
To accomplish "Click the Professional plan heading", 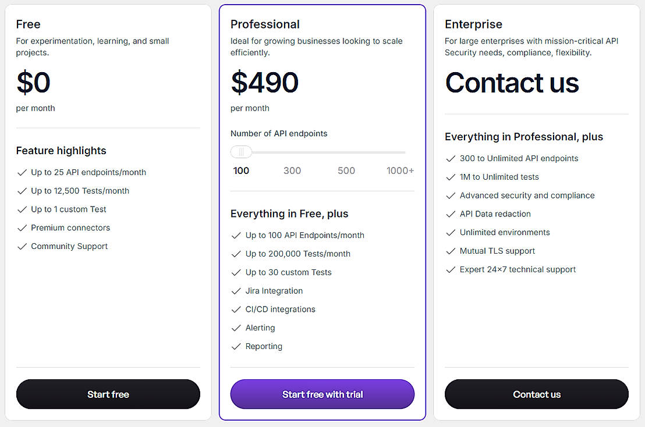I will coord(265,24).
